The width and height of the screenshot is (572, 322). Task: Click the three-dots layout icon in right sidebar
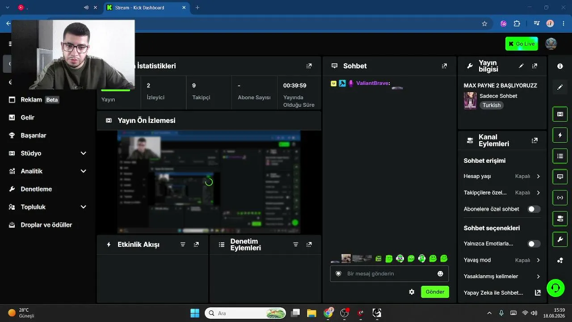(560, 260)
